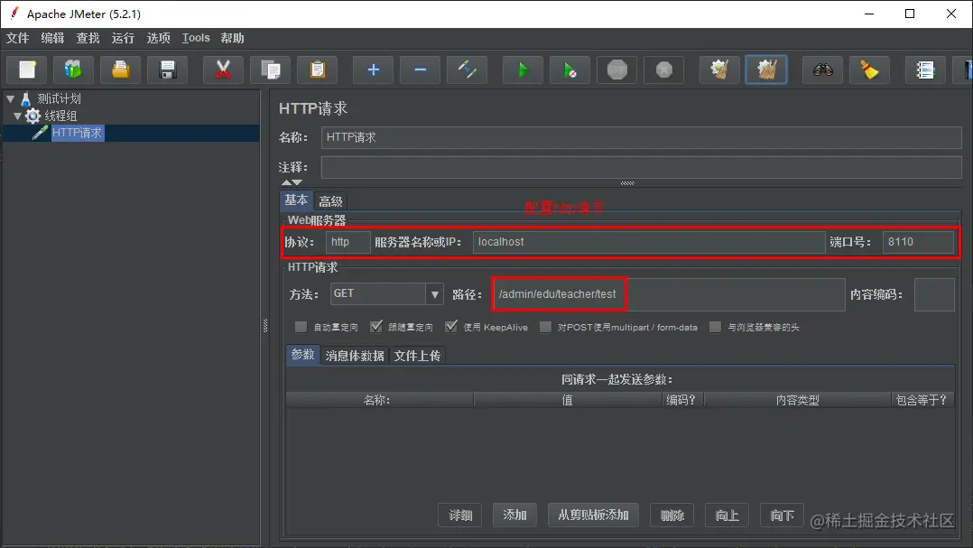Expand all nodes with the plus icon
973x548 pixels.
point(373,70)
